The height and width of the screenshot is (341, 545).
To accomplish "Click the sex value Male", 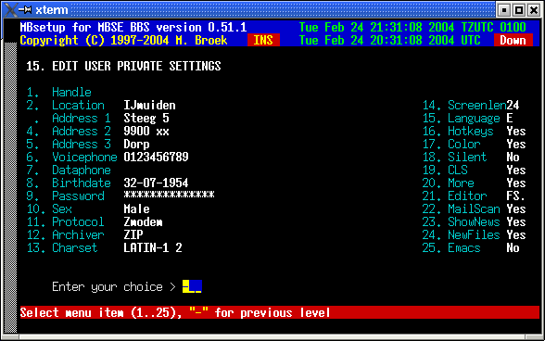I will click(136, 208).
